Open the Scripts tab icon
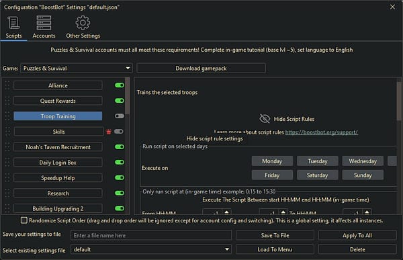Screen dimensions: 403x260 point(13,23)
